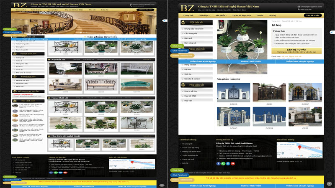The height and width of the screenshot is (188, 335).
Task: Click black Liên hệ tư vấn button, product page
Action: (x=313, y=15)
